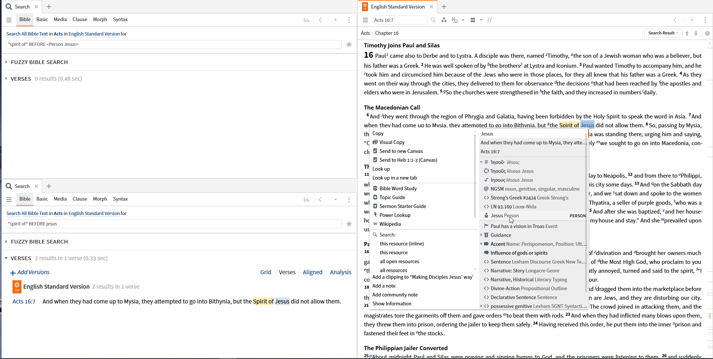
Task: Select the Jesus Person row in the context menu
Action: click(x=534, y=216)
